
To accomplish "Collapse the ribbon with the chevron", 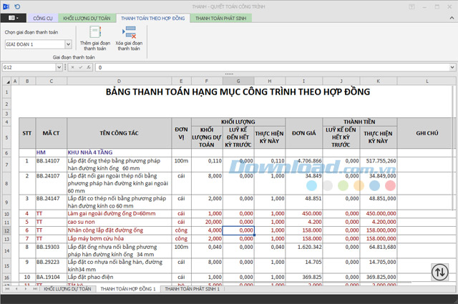I will tap(452, 18).
